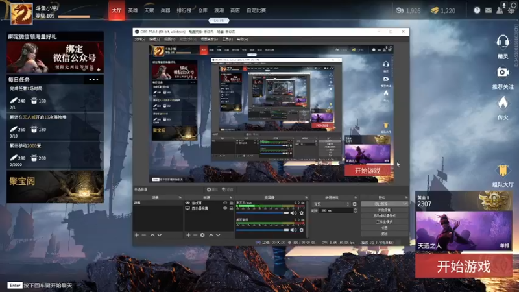Click 设置 in OBS controls
The image size is (519, 292).
point(384,228)
